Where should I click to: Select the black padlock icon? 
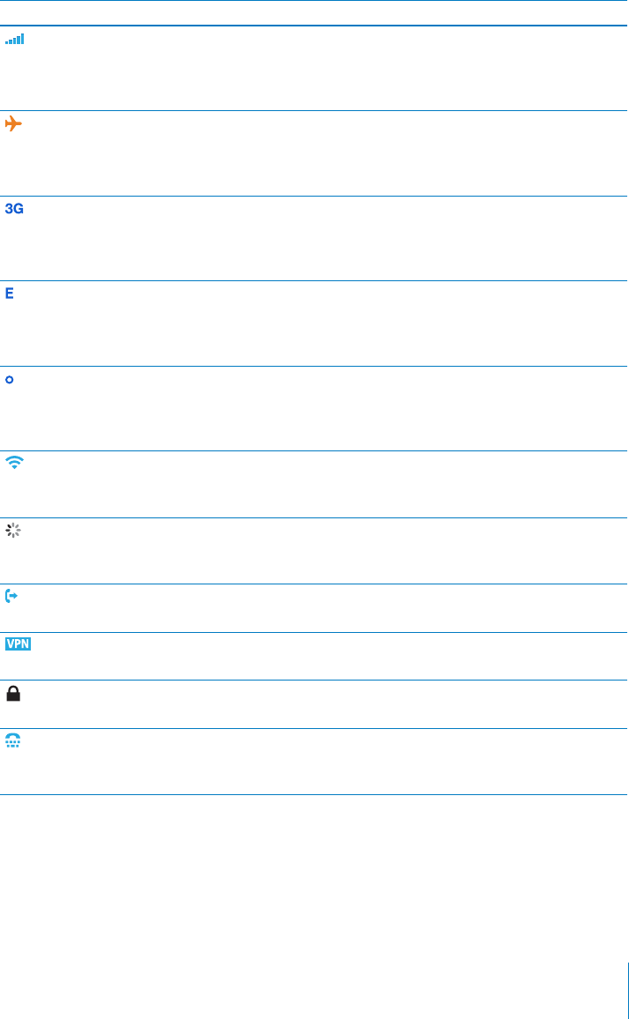[13, 694]
